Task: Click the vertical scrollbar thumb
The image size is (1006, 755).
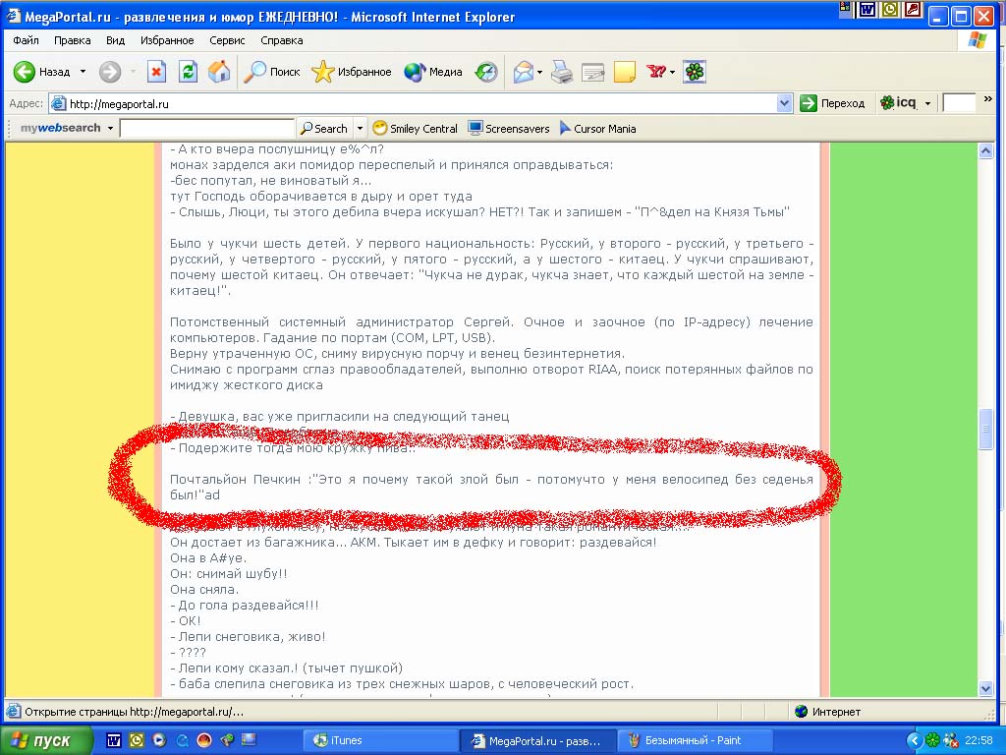Action: click(x=985, y=429)
